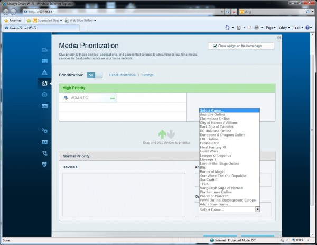Viewport: 317px width, 245px height.
Task: Open address bar history dropdown arrow
Action: click(222, 12)
